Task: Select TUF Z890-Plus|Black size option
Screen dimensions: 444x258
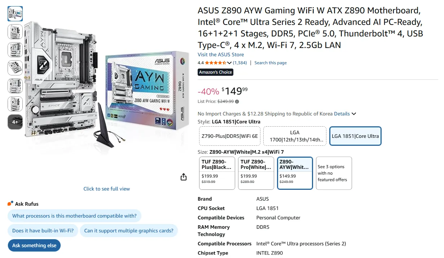Action: pyautogui.click(x=217, y=173)
